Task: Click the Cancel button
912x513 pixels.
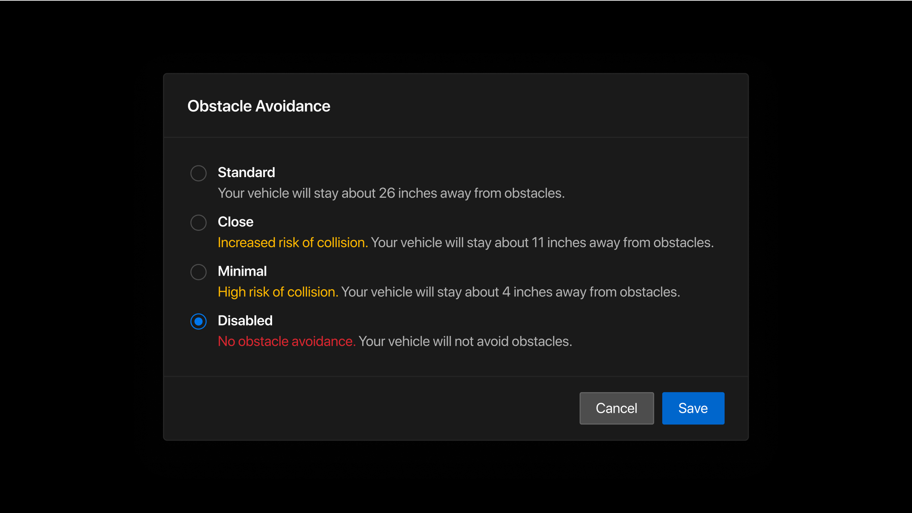Action: (617, 408)
